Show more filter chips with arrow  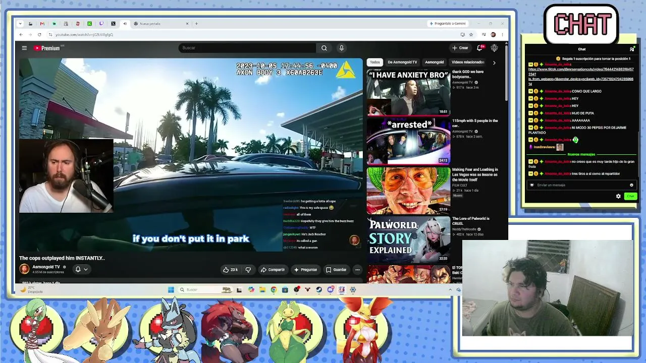pyautogui.click(x=494, y=63)
